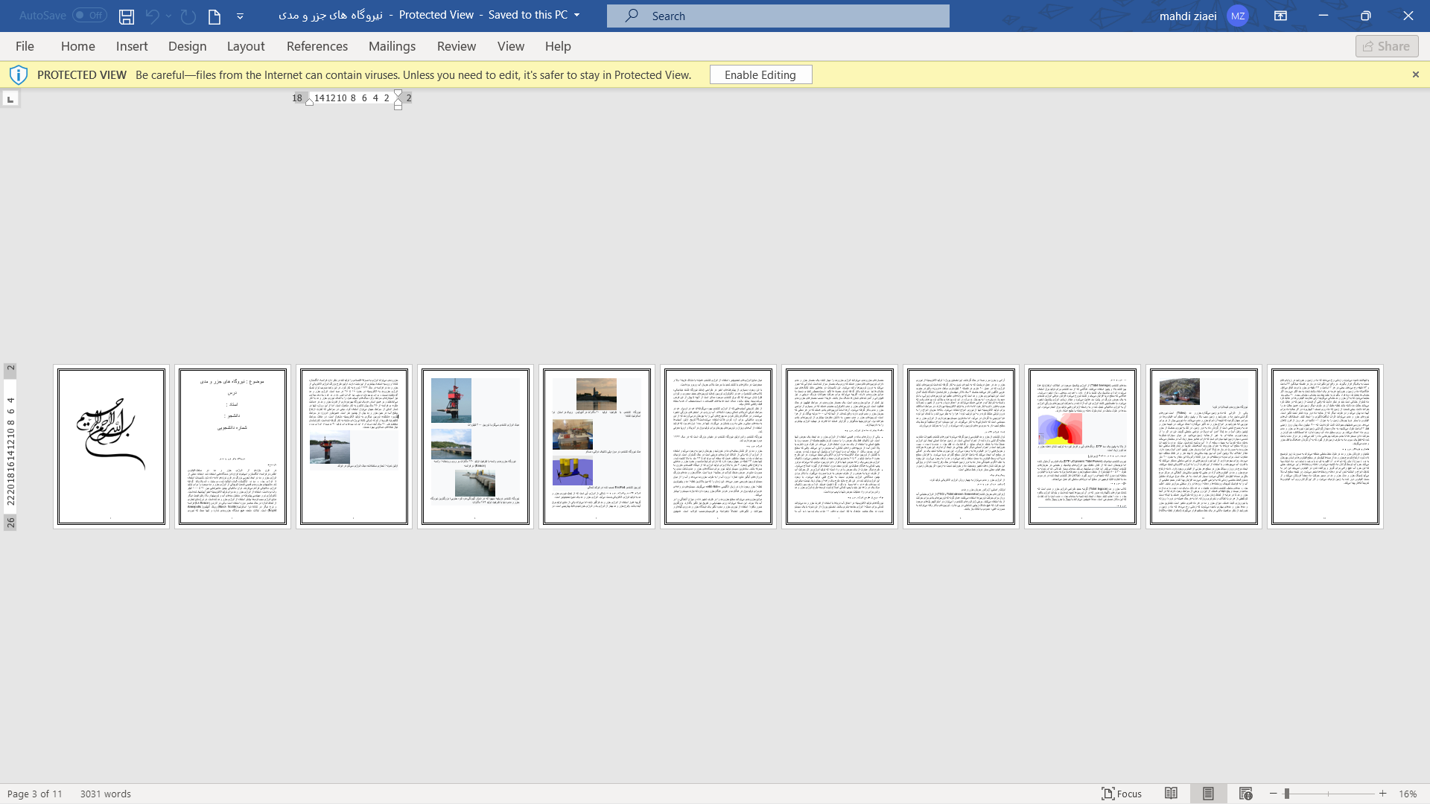The width and height of the screenshot is (1430, 804).
Task: Switch to Web Layout view icon
Action: click(x=1245, y=794)
